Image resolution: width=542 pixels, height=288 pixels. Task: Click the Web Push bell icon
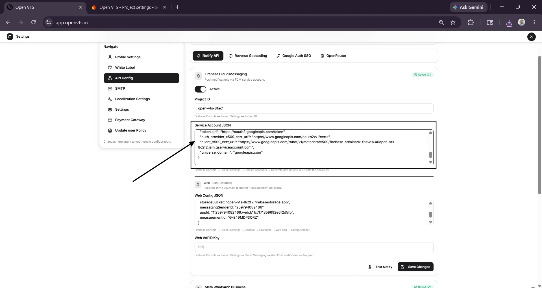[x=198, y=184]
